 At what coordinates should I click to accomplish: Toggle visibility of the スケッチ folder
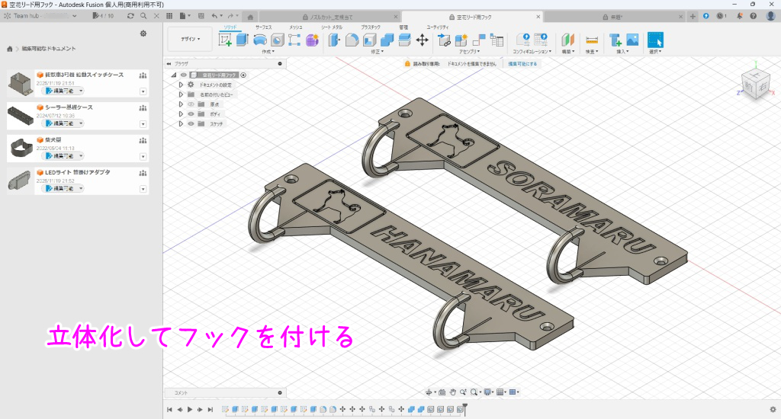pyautogui.click(x=191, y=123)
